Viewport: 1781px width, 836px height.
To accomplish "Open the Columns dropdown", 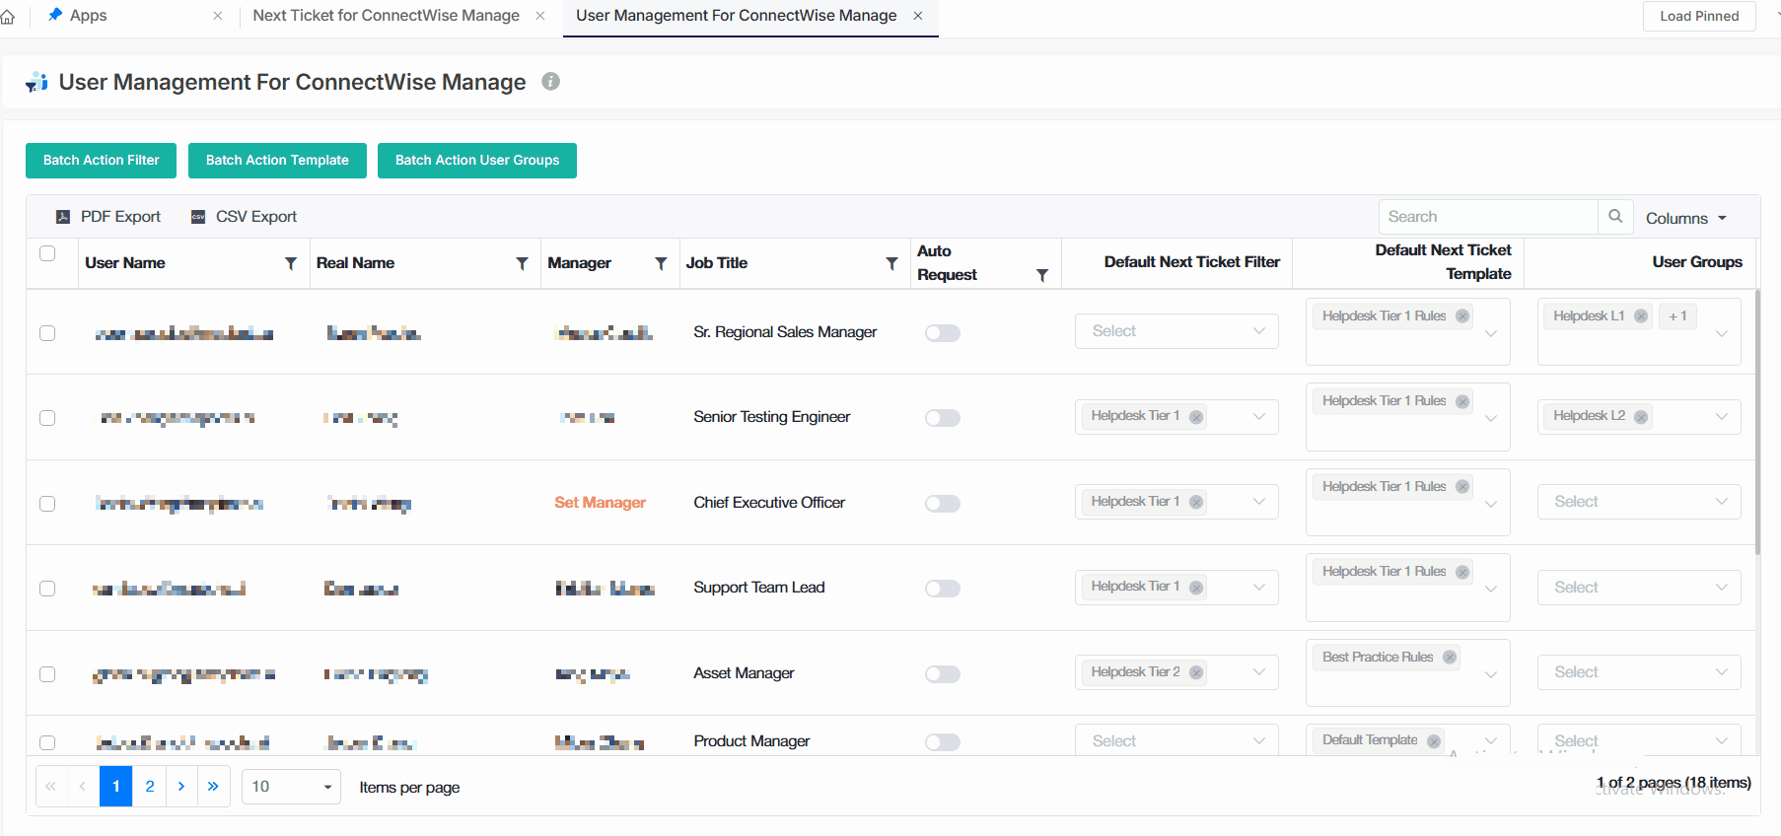I will (x=1686, y=218).
